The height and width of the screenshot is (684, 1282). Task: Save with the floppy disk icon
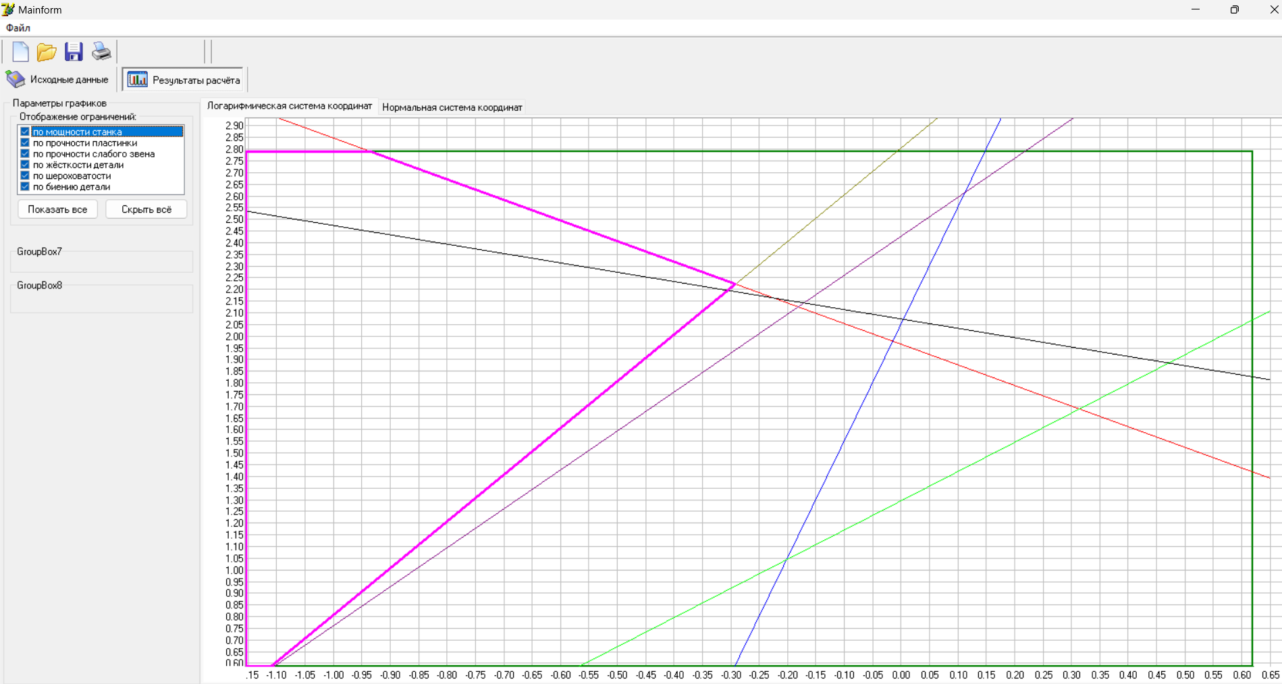[x=74, y=51]
